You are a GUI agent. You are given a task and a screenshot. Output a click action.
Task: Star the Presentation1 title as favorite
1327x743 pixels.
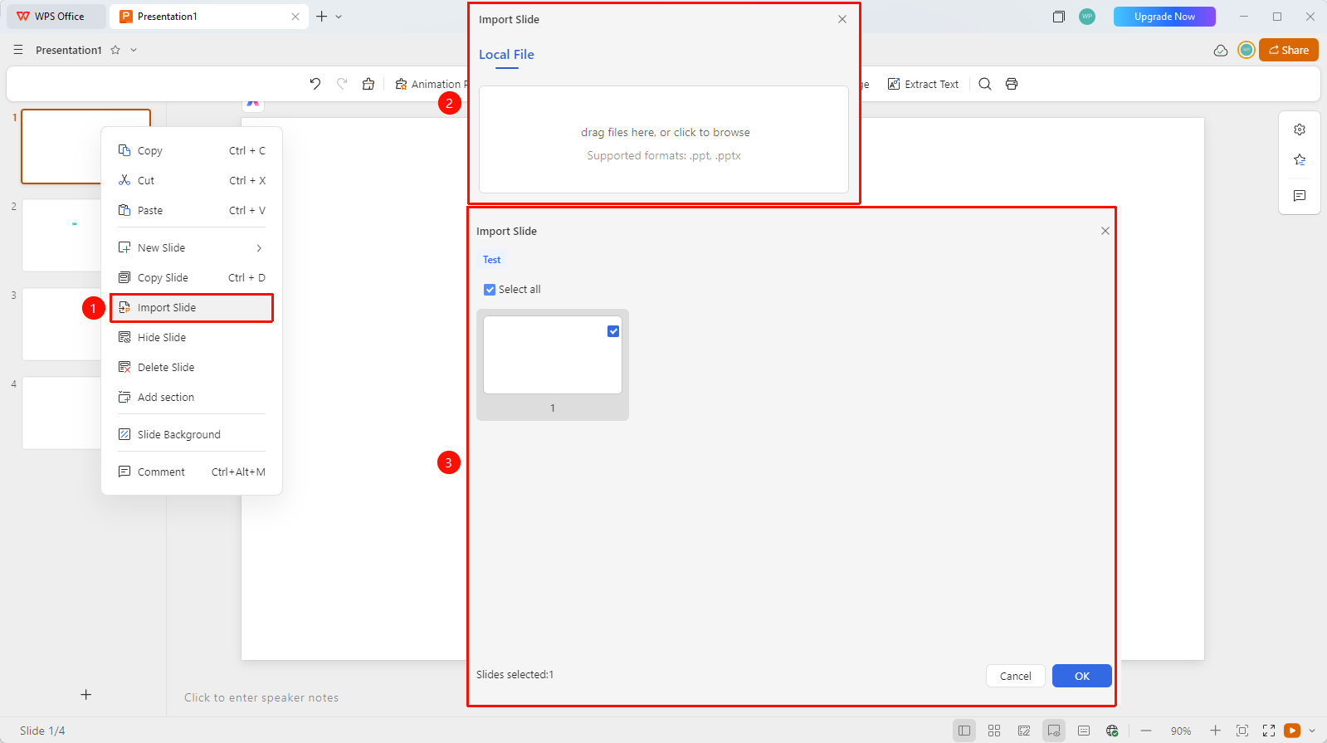115,50
